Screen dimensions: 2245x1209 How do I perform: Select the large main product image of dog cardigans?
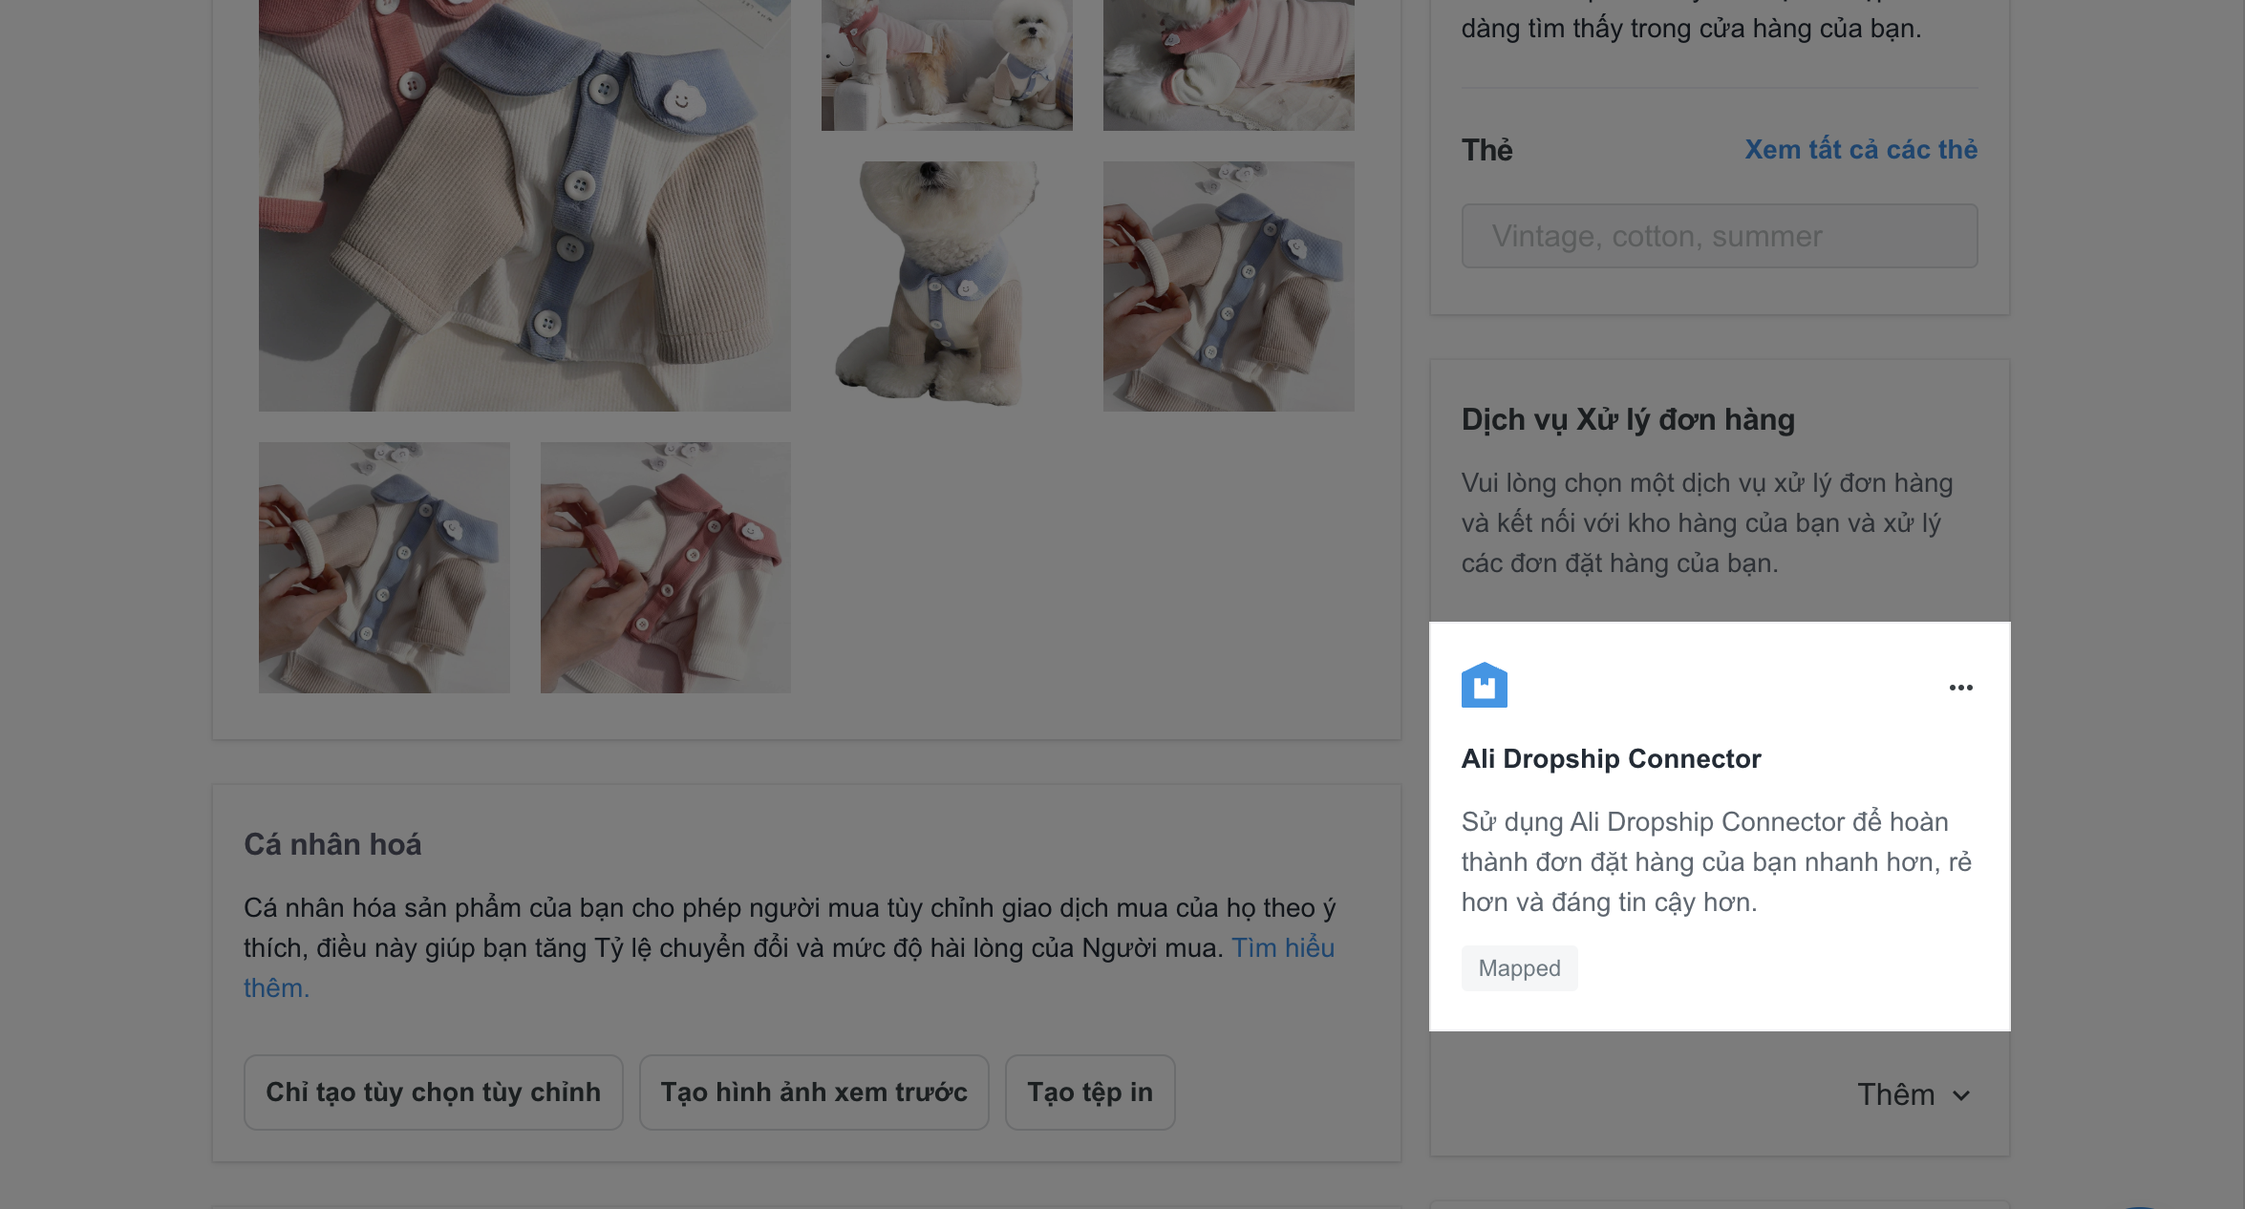(524, 204)
